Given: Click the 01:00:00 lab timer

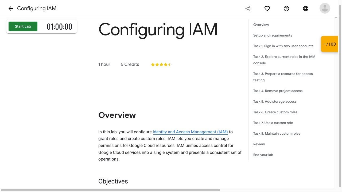Looking at the screenshot, I should pyautogui.click(x=59, y=27).
